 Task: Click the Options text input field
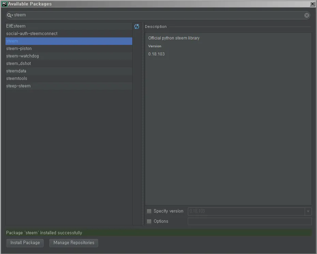250,221
